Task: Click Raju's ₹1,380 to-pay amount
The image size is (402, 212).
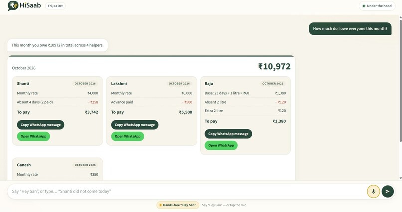Action: [x=279, y=121]
